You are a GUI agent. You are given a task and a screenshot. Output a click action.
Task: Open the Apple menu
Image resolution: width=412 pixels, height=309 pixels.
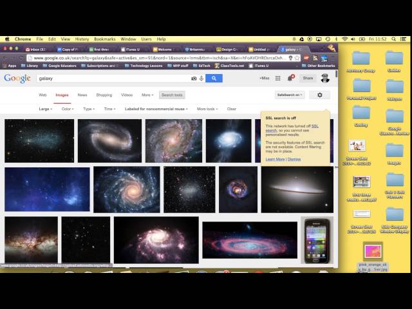tap(7, 39)
